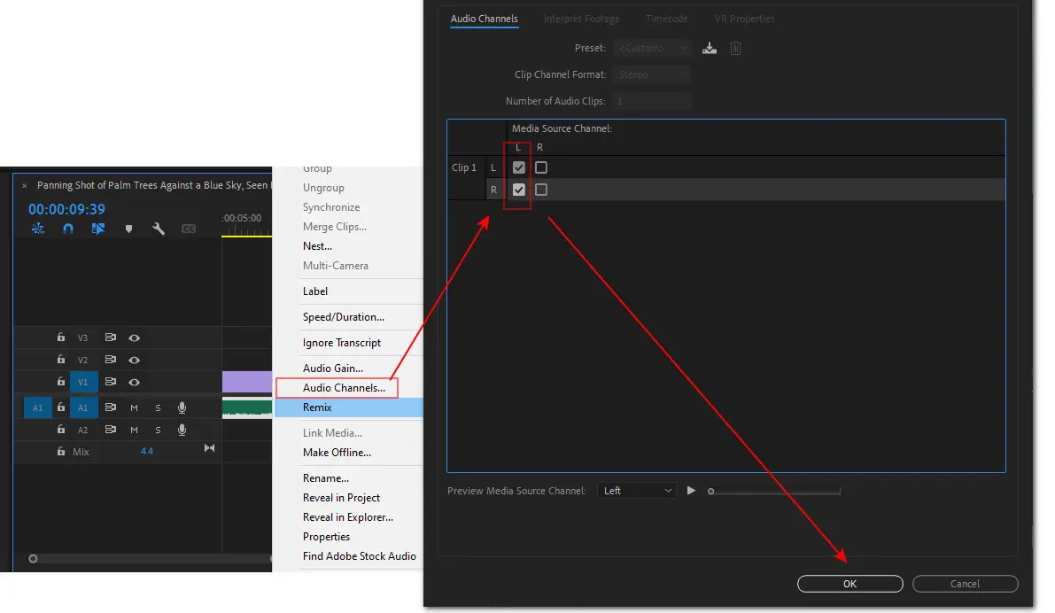
Task: Click the Number of Audio Clips field
Action: 652,101
